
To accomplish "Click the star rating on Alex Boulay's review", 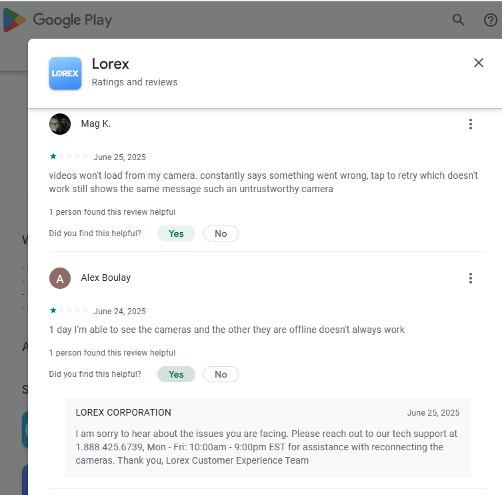I will 69,310.
